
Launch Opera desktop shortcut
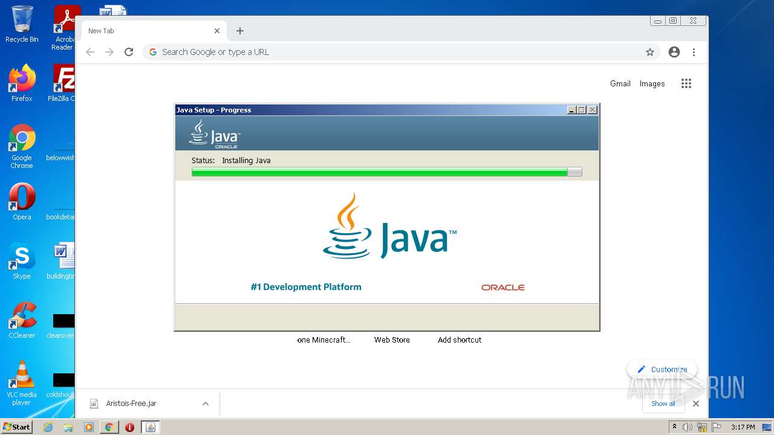[x=22, y=201]
